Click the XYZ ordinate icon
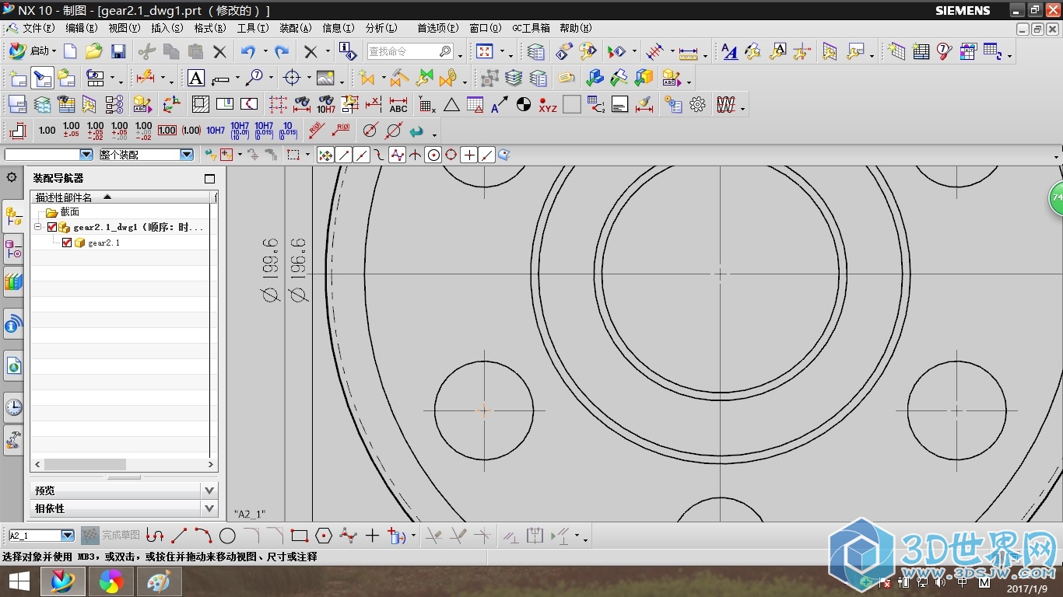Image resolution: width=1063 pixels, height=597 pixels. point(548,105)
